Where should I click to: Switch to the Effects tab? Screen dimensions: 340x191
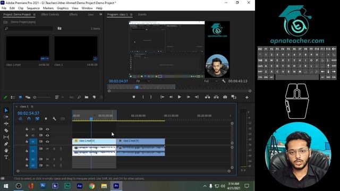(73, 14)
